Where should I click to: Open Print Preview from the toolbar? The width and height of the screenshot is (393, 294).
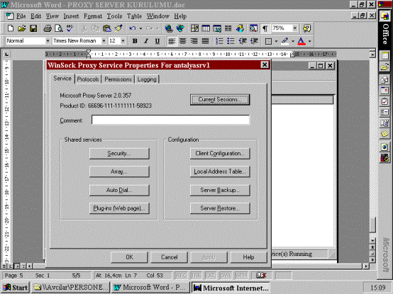coord(59,28)
